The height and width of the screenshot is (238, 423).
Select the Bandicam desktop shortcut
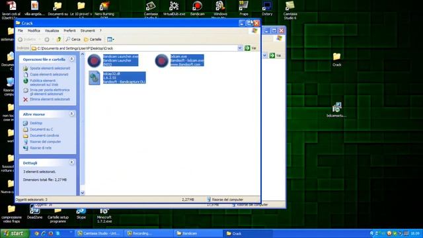click(x=197, y=9)
